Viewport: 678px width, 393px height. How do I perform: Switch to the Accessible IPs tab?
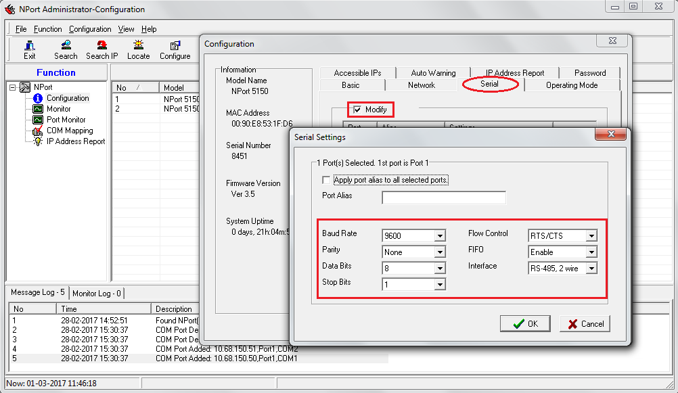[x=357, y=72]
